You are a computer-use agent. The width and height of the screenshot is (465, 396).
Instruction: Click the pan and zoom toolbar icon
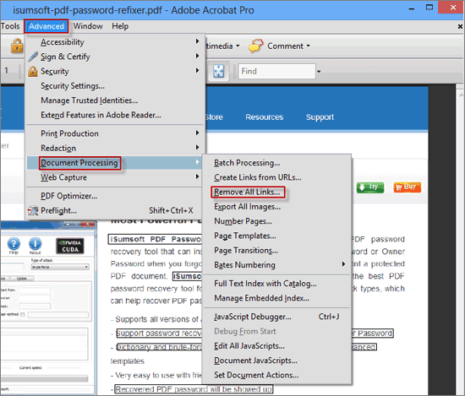pos(219,71)
